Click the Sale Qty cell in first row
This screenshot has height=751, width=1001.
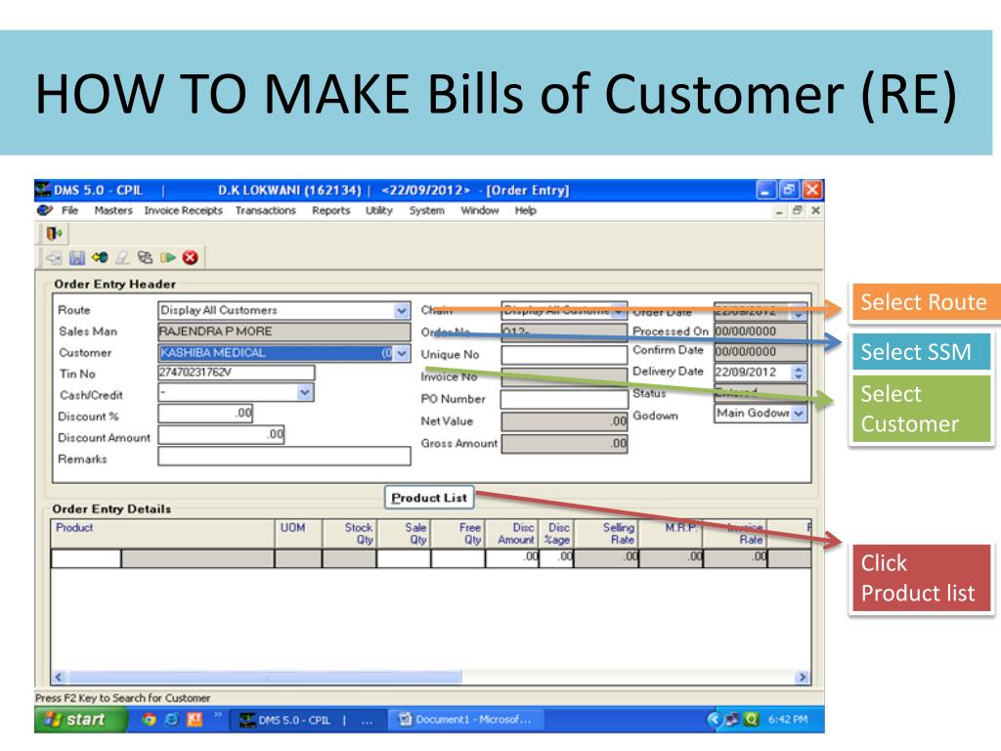click(404, 558)
